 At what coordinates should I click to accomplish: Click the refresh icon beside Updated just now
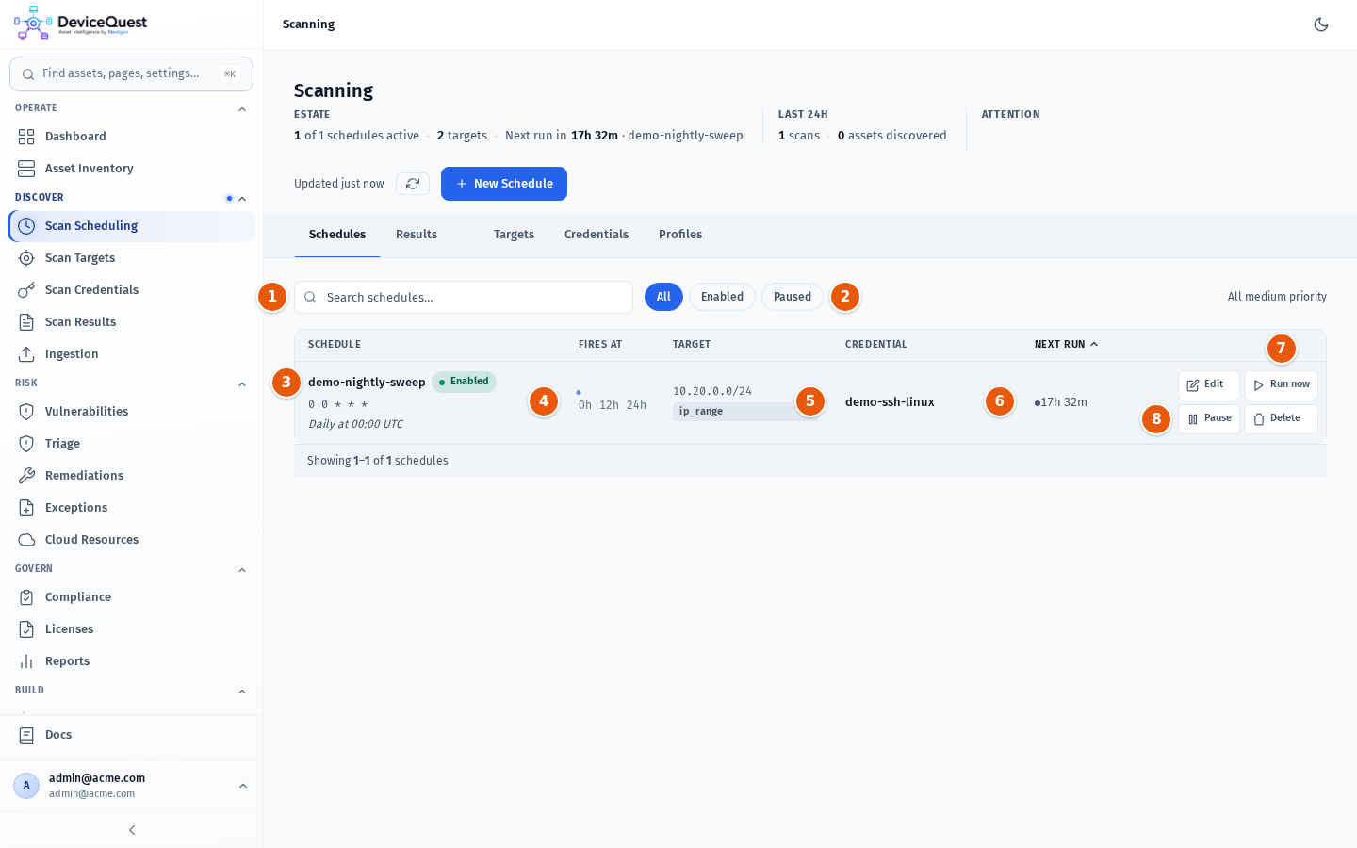pyautogui.click(x=413, y=184)
